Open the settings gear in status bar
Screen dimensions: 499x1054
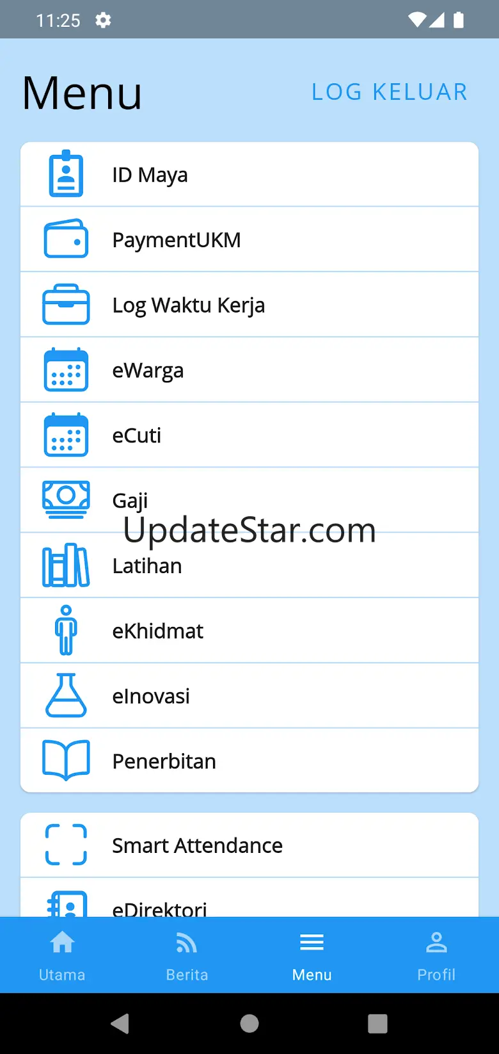(103, 20)
